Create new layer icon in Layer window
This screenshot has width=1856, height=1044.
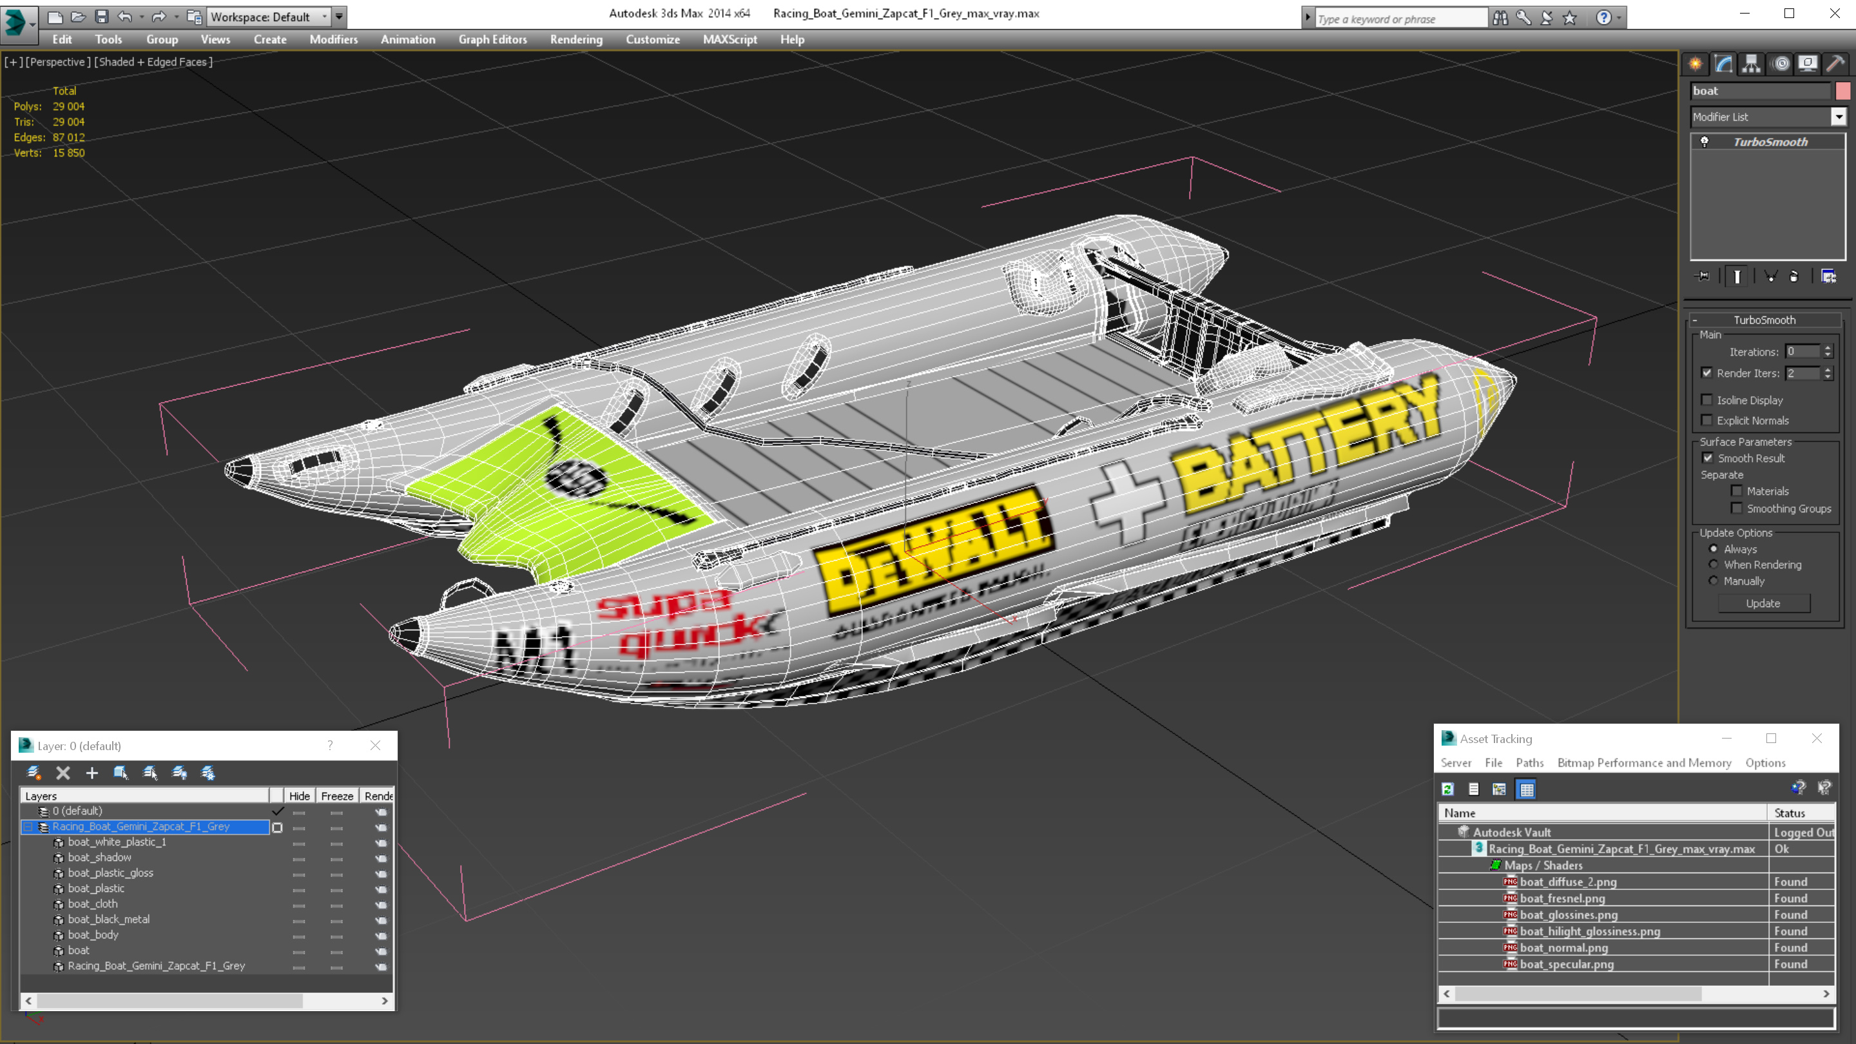click(x=33, y=773)
